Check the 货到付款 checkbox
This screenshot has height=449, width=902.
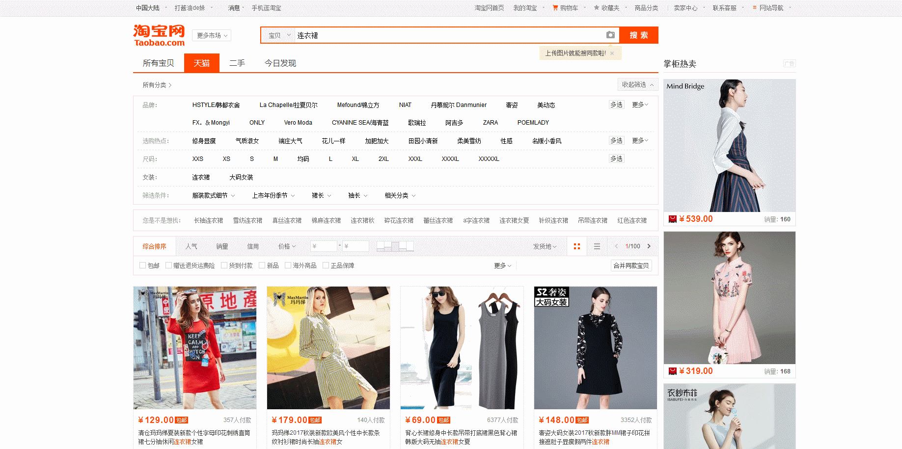coord(224,265)
